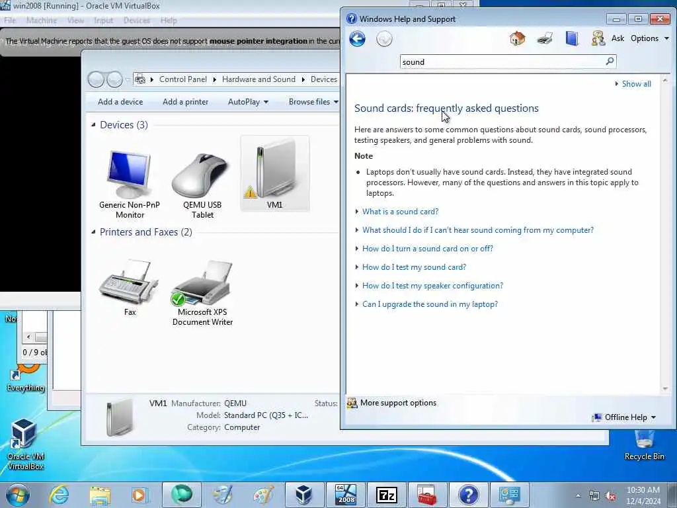
Task: Open Windows Explorer folder in taskbar
Action: point(100,495)
